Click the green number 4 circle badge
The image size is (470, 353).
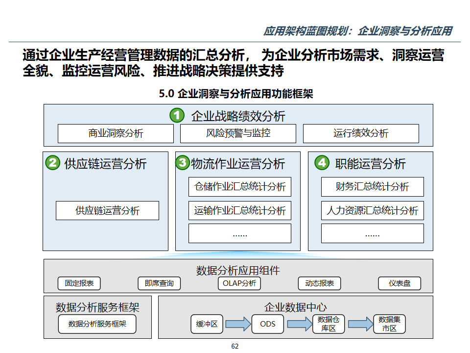click(322, 162)
